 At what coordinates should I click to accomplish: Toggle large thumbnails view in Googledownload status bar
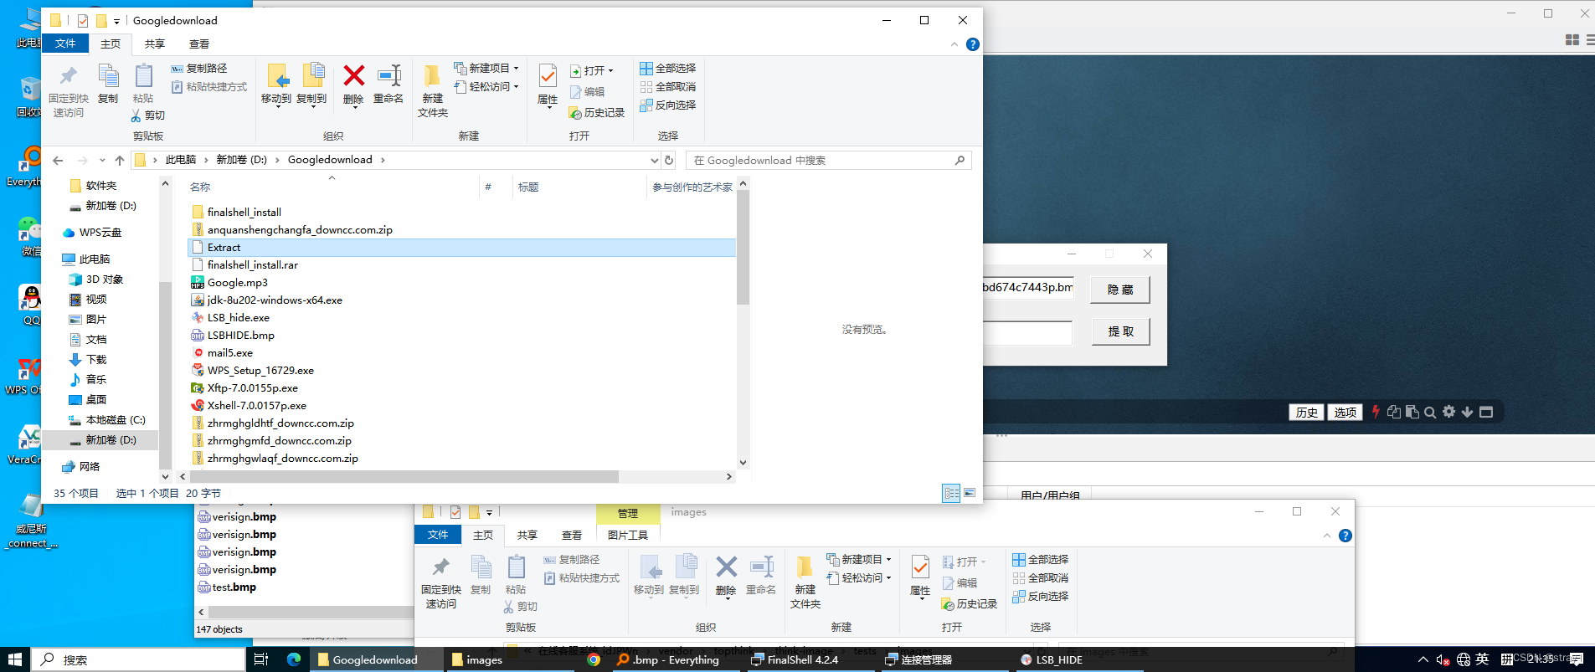coord(970,493)
